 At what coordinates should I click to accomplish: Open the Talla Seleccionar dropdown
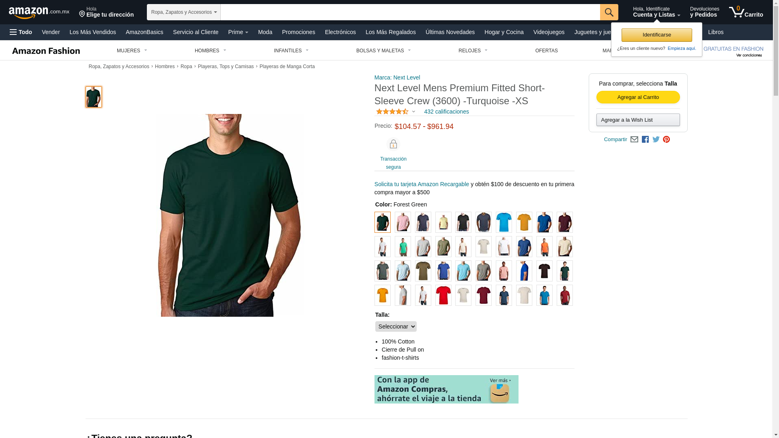pyautogui.click(x=396, y=326)
